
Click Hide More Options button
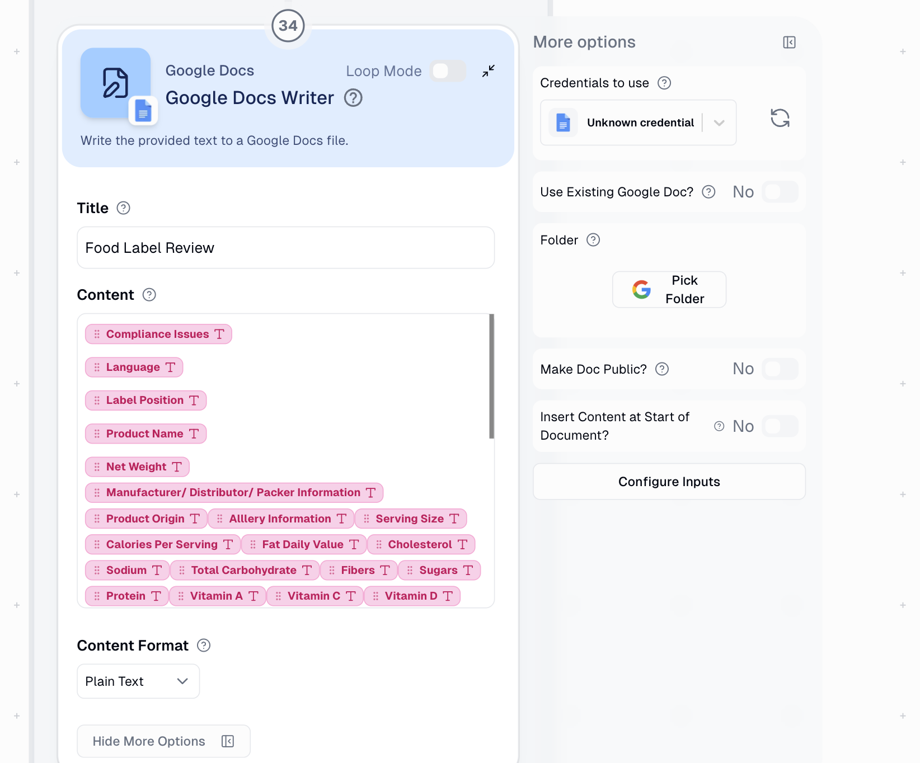pyautogui.click(x=163, y=741)
